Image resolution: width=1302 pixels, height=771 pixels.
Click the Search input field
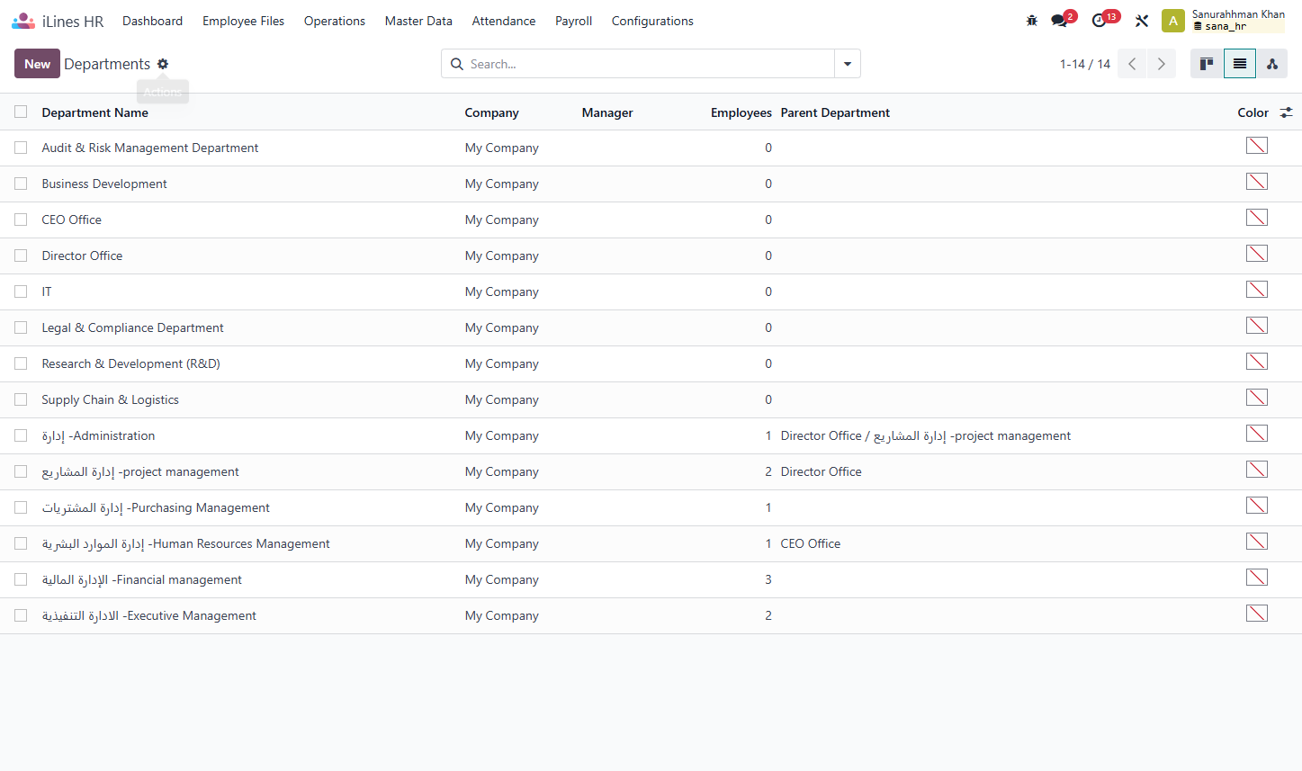coord(650,64)
